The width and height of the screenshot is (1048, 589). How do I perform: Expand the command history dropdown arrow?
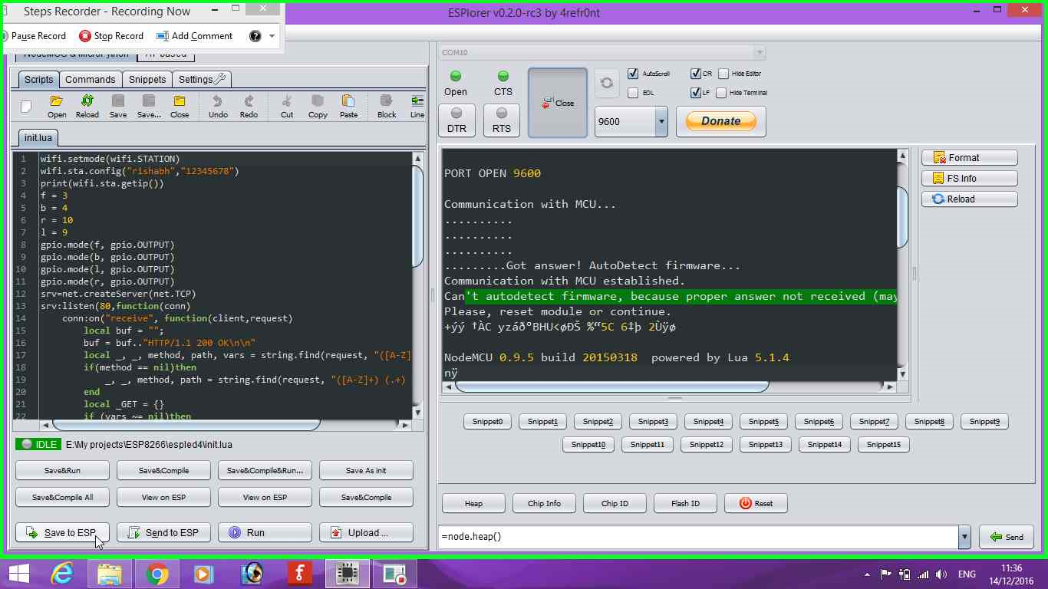coord(964,537)
